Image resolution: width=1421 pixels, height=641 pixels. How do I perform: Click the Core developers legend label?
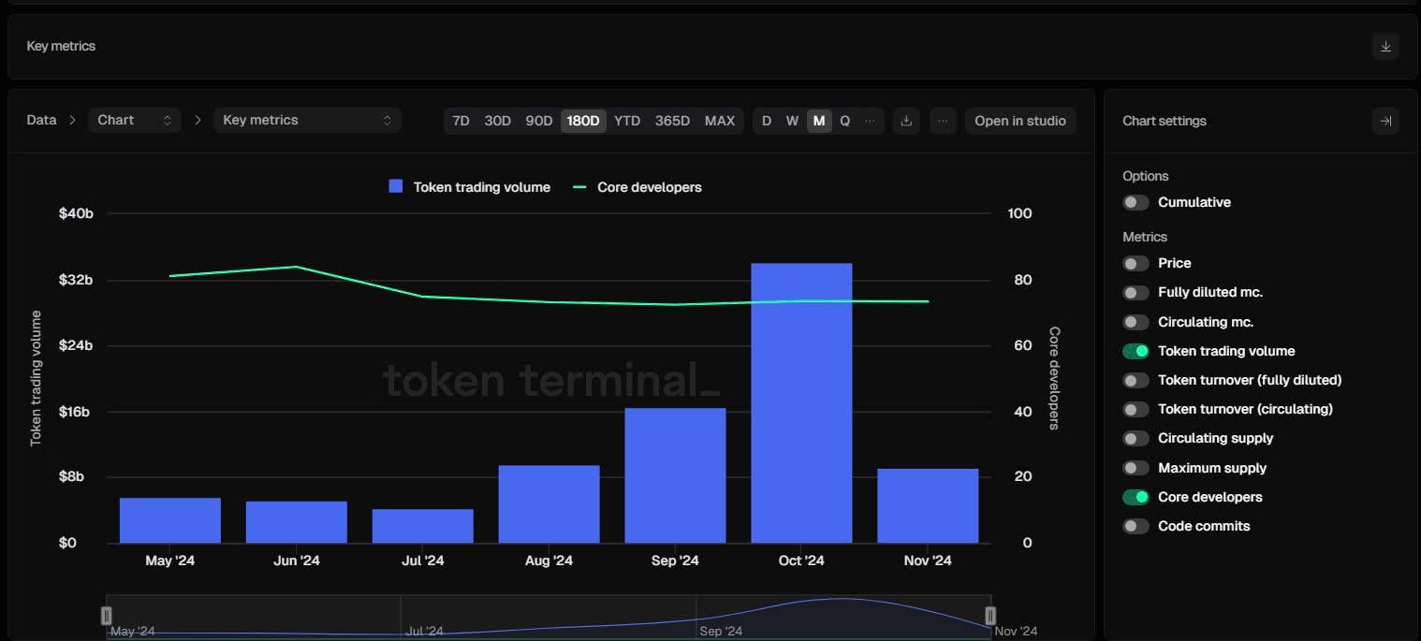[x=650, y=187]
